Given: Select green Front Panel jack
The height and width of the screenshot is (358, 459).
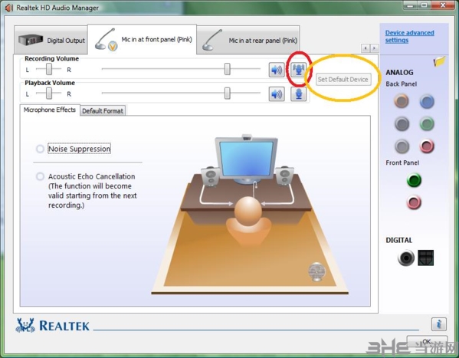Looking at the screenshot, I should point(414,180).
